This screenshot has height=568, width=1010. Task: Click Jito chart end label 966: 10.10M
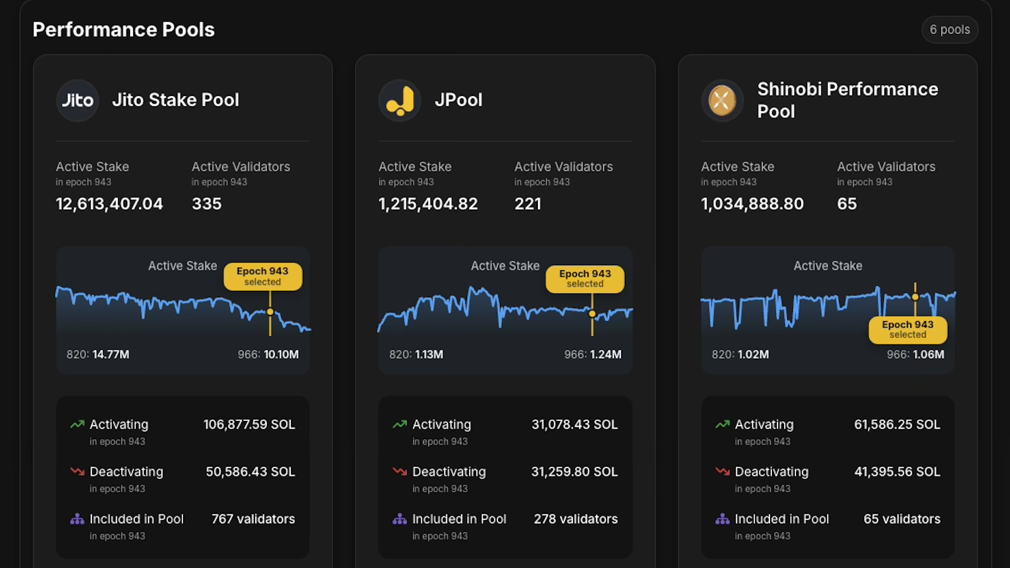tap(268, 355)
